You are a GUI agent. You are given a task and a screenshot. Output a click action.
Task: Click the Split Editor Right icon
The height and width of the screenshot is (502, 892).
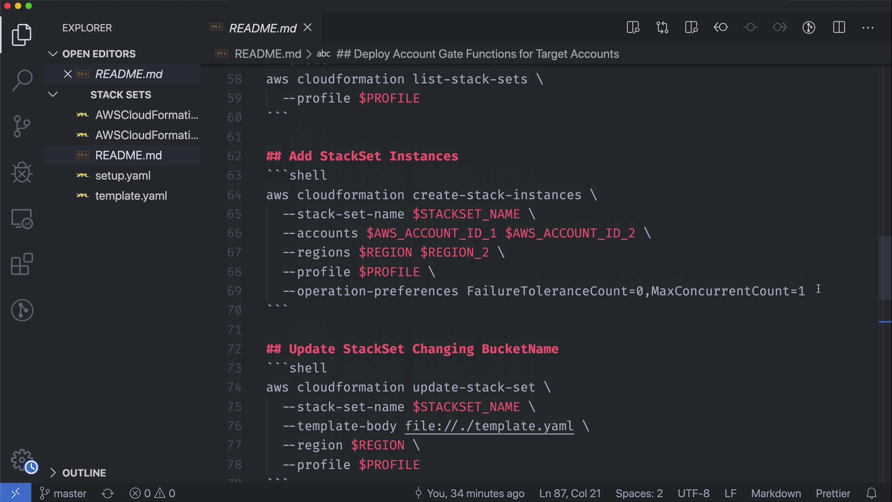pos(839,27)
